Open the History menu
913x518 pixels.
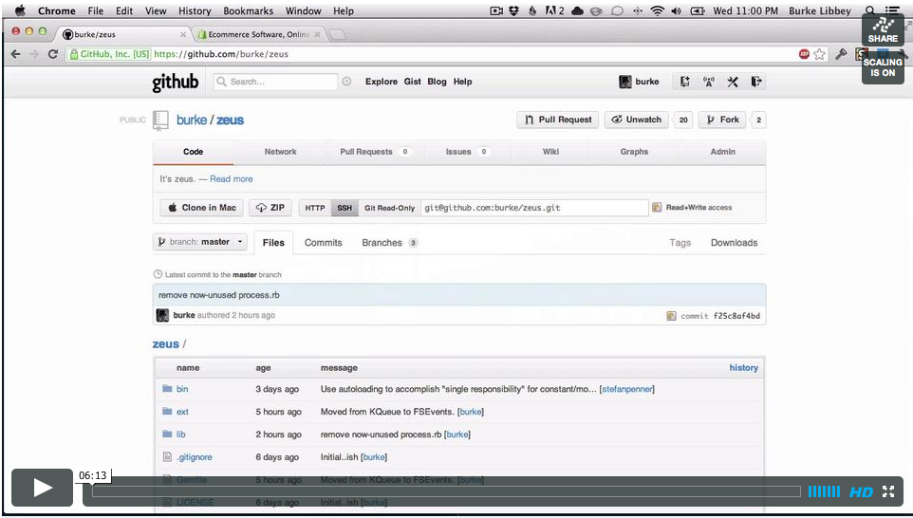pyautogui.click(x=195, y=10)
